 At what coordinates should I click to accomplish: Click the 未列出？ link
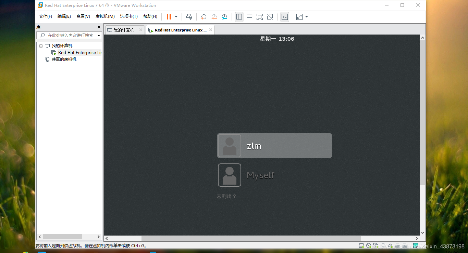click(x=226, y=196)
